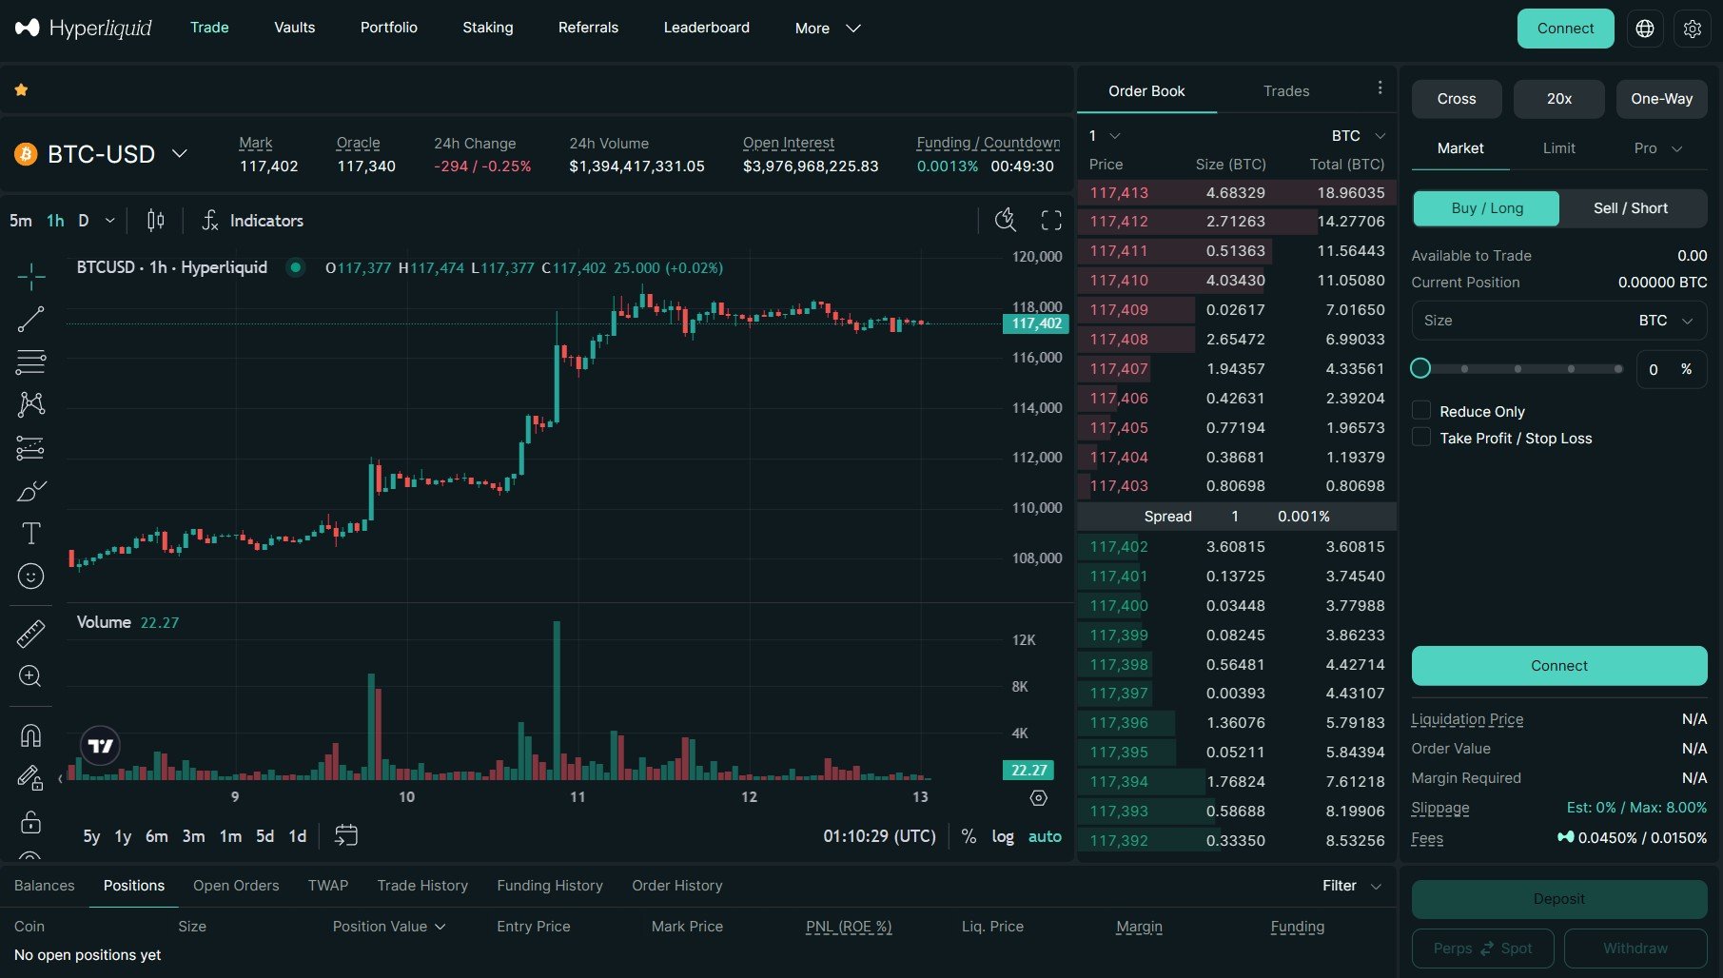The image size is (1723, 978).
Task: Open the Cross margin mode button
Action: point(1457,99)
